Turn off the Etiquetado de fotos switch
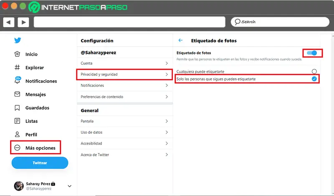 click(x=312, y=53)
